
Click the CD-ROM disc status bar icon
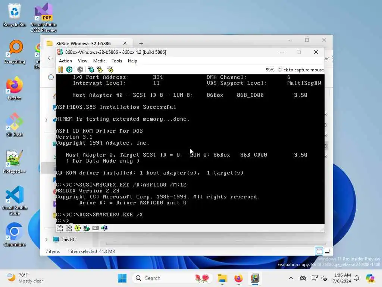78,228
